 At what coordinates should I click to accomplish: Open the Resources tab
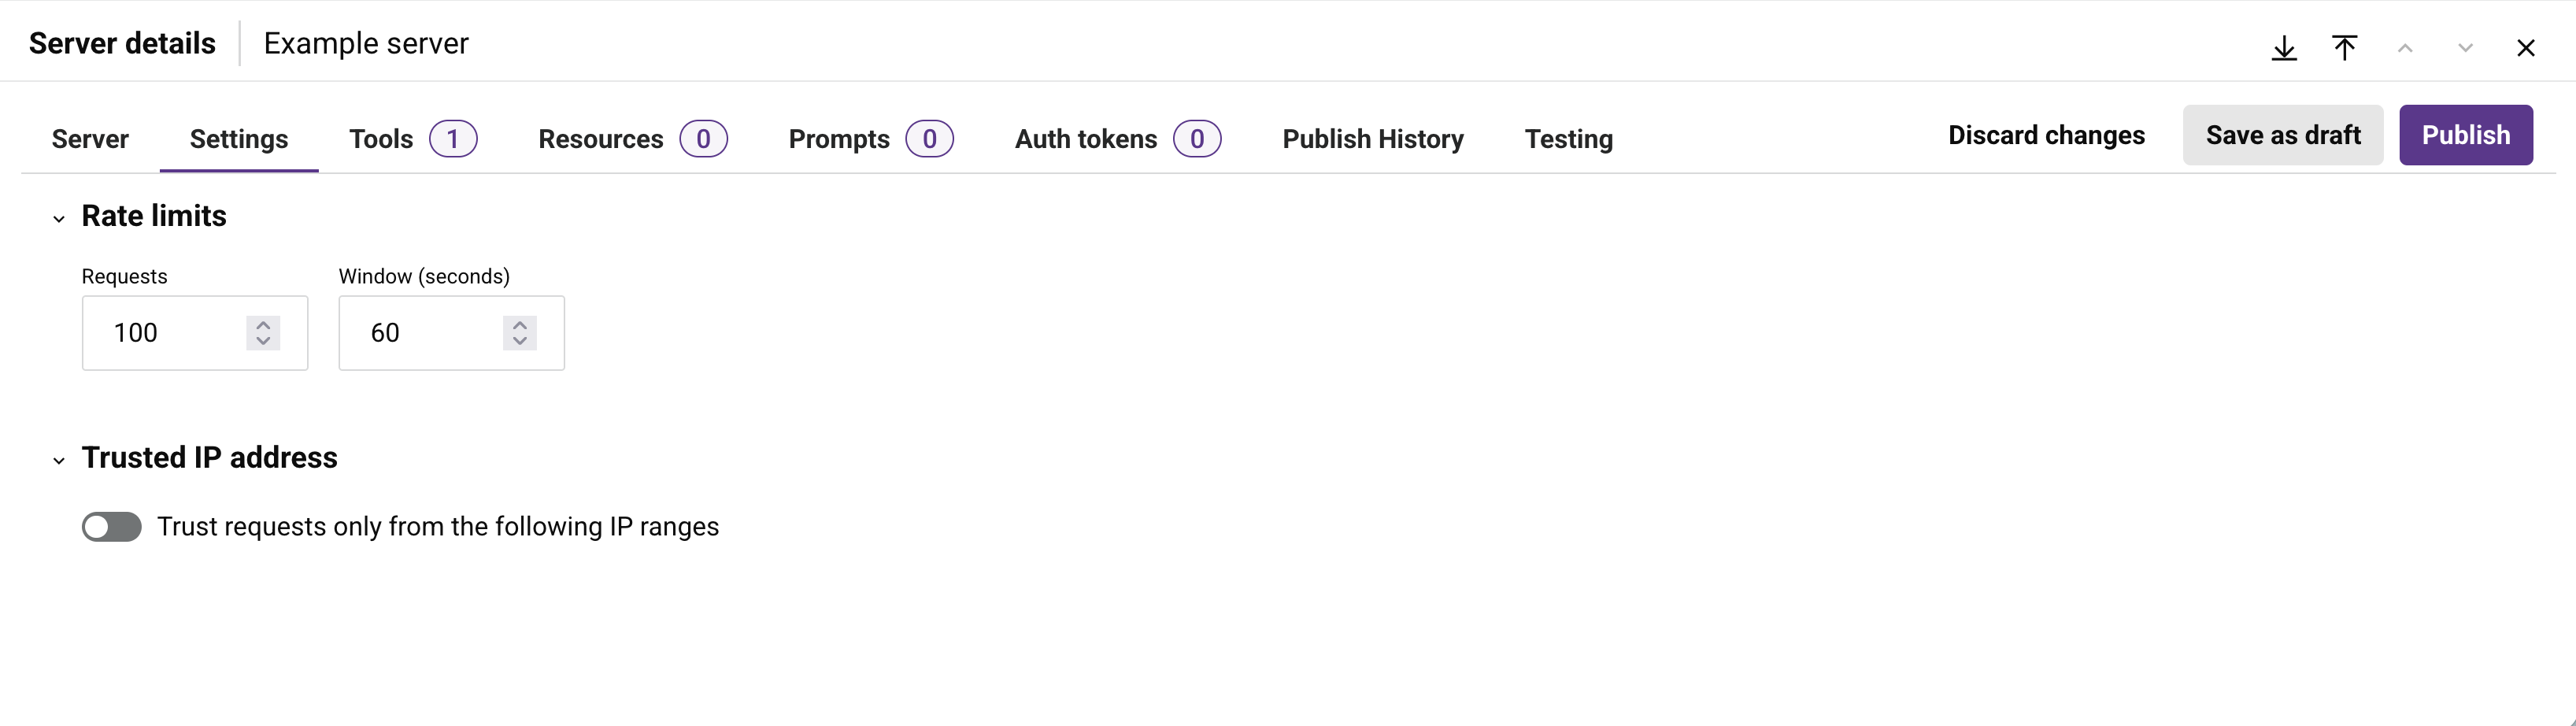[x=632, y=139]
